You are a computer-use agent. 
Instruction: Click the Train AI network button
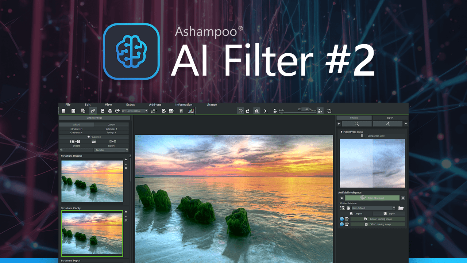coord(372,198)
